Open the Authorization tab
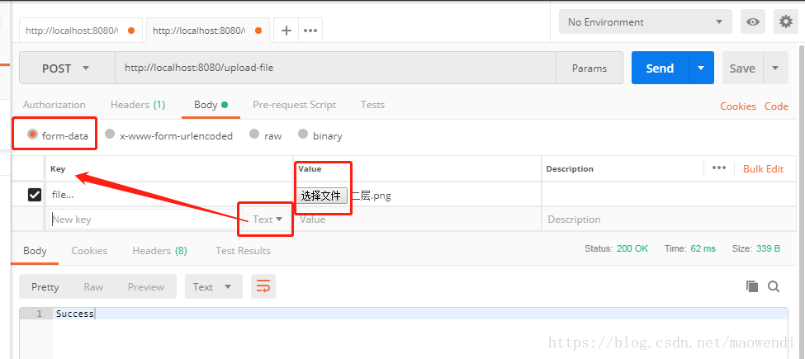 (54, 105)
